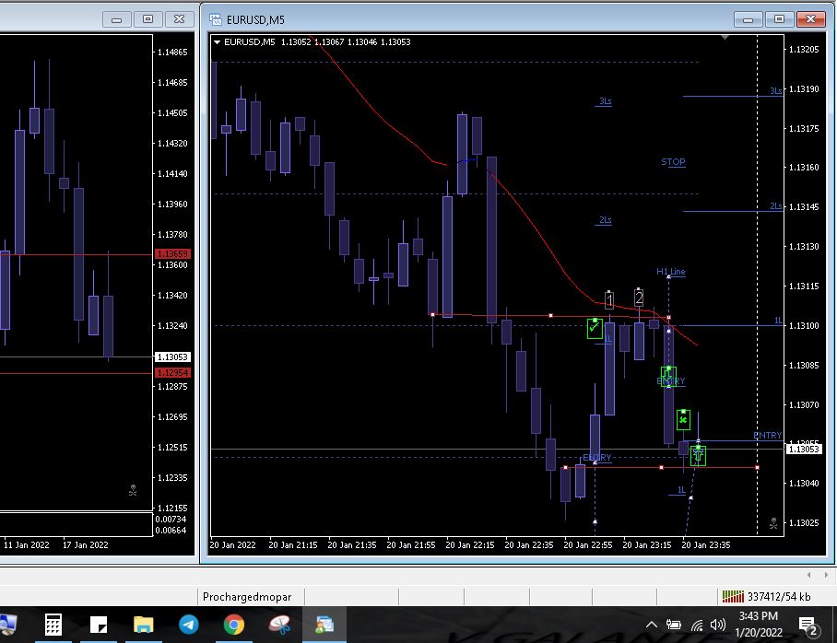Select the ENTRY label near bottom candles
This screenshot has height=643, width=837.
[x=596, y=457]
